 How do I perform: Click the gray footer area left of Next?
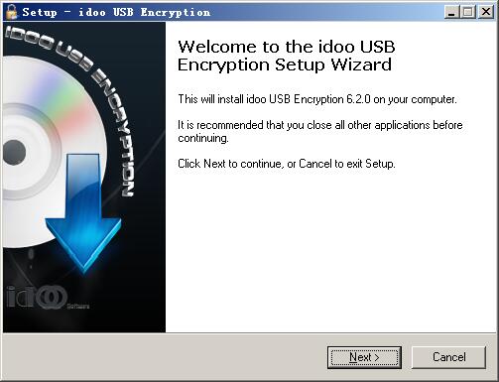click(166, 357)
